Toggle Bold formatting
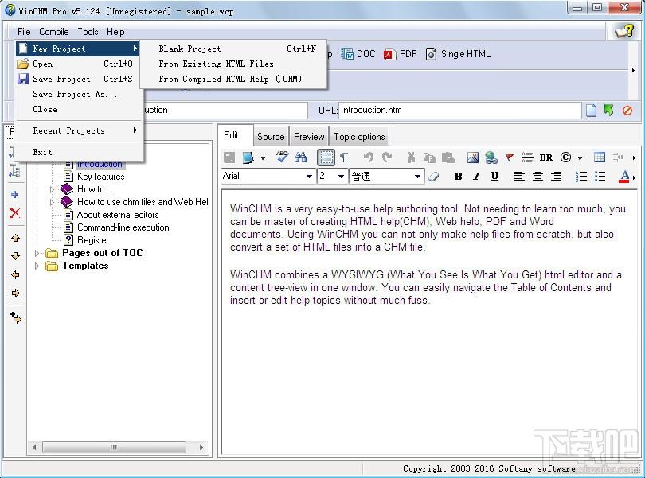 coord(458,177)
